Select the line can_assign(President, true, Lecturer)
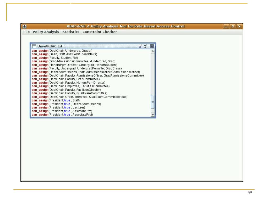This screenshot has width=268, height=201. tap(58, 107)
